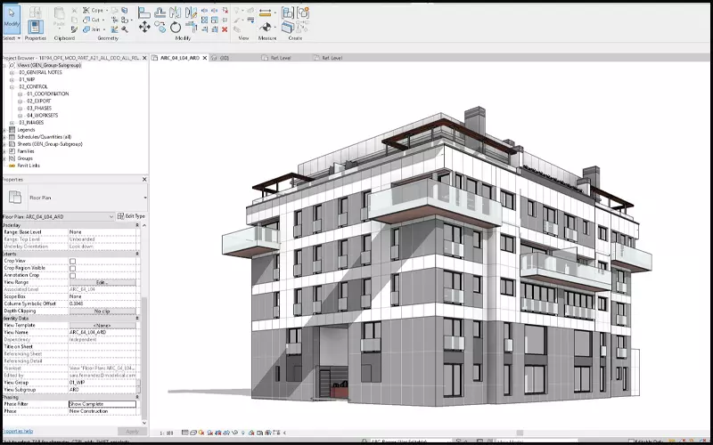The image size is (713, 445).
Task: Click the Phase Filter Show Complete field
Action: point(102,404)
